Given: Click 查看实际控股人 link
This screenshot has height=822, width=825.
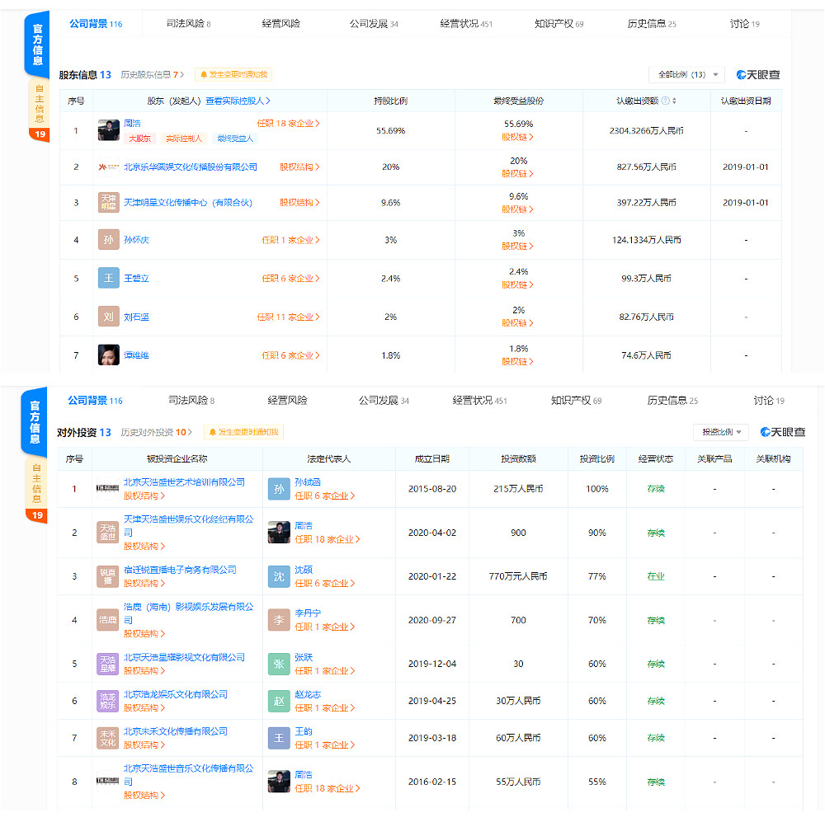Looking at the screenshot, I should click(x=238, y=101).
